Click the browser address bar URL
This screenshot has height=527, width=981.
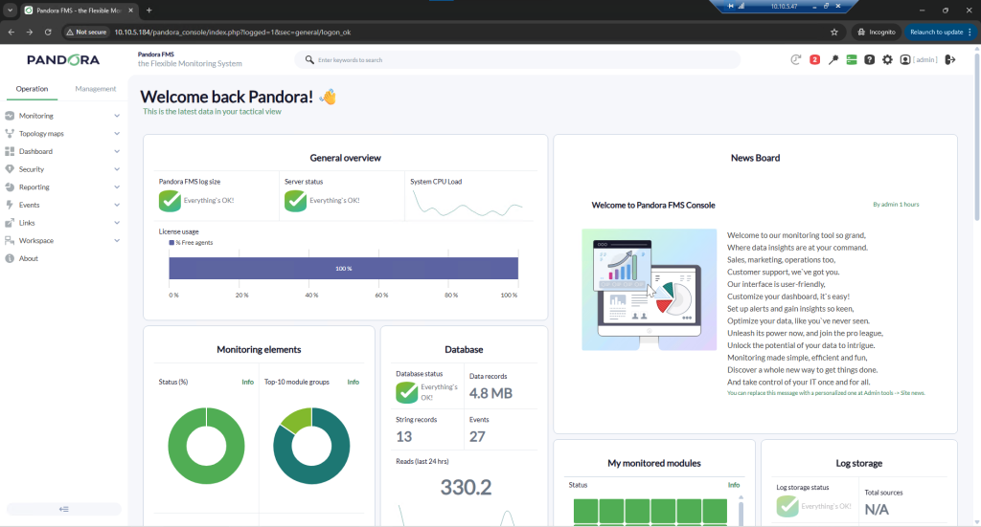232,32
